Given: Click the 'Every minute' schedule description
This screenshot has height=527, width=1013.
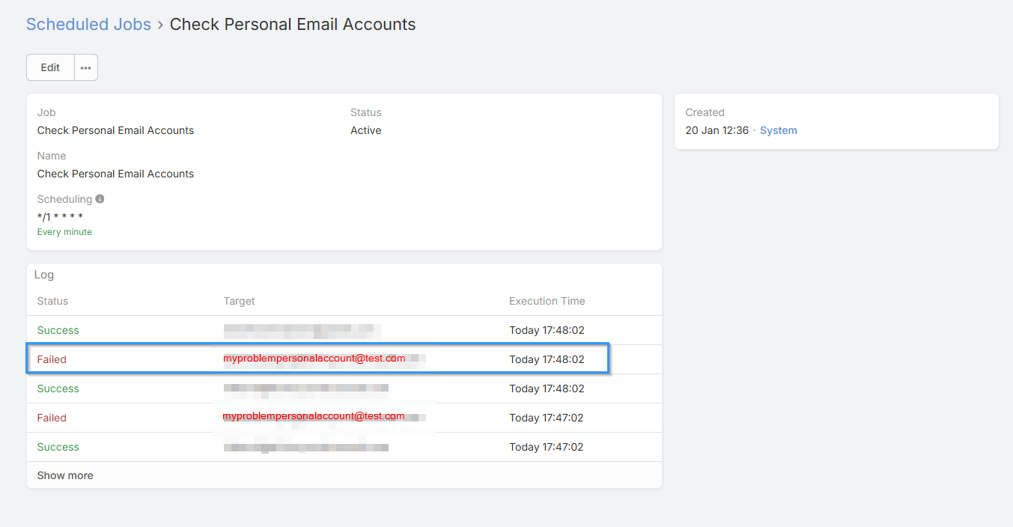Looking at the screenshot, I should pyautogui.click(x=64, y=232).
